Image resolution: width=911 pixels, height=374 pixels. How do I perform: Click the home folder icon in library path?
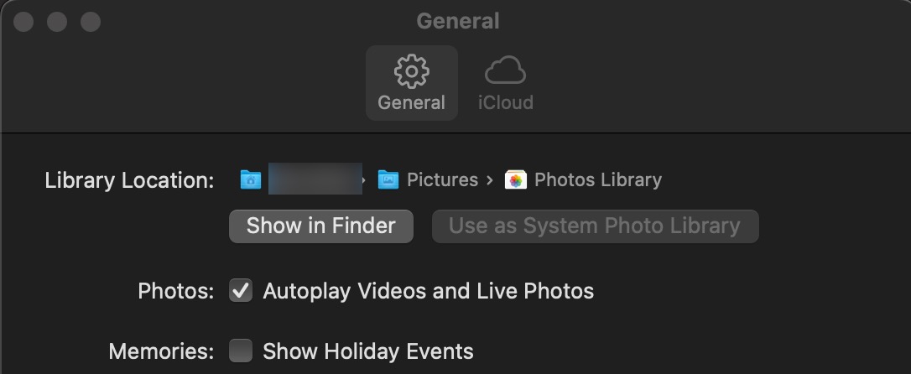click(251, 180)
